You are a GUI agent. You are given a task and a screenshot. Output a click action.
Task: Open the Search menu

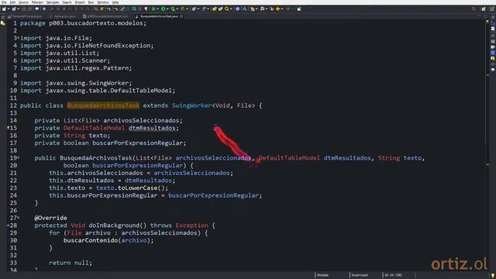click(67, 2)
